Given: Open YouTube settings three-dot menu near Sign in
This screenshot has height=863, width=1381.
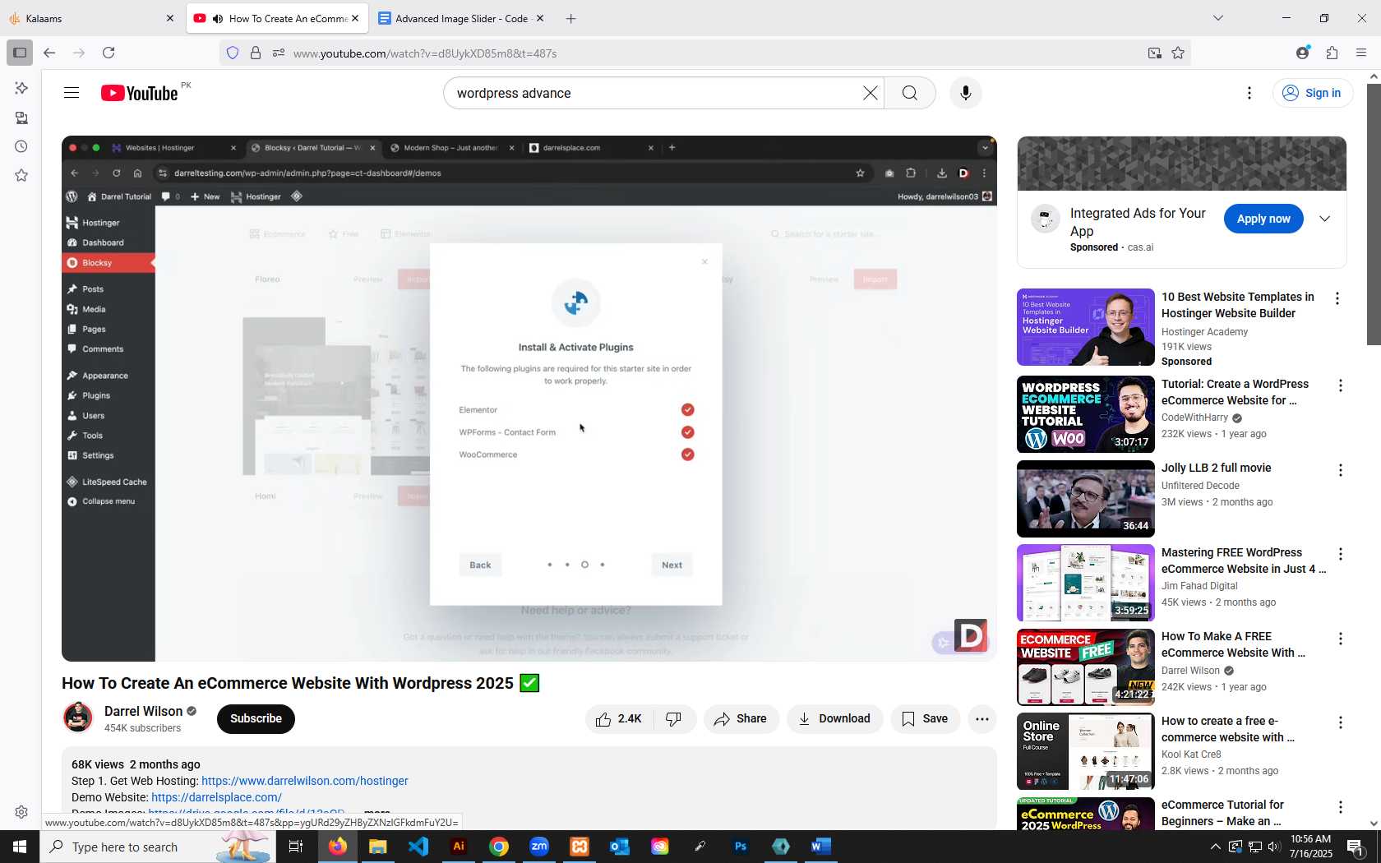Looking at the screenshot, I should pos(1249,93).
